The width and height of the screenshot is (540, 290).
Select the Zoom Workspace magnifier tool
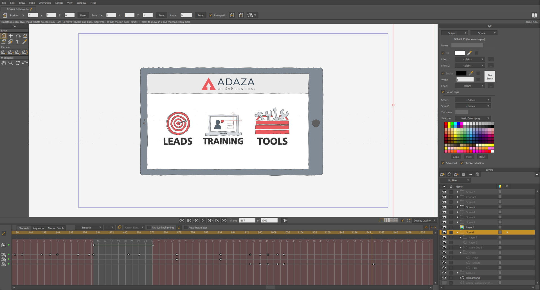tap(11, 63)
